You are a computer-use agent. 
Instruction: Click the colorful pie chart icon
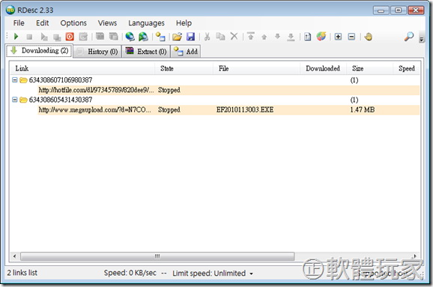pos(321,36)
